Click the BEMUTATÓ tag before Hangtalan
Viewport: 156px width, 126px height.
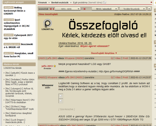point(9,53)
